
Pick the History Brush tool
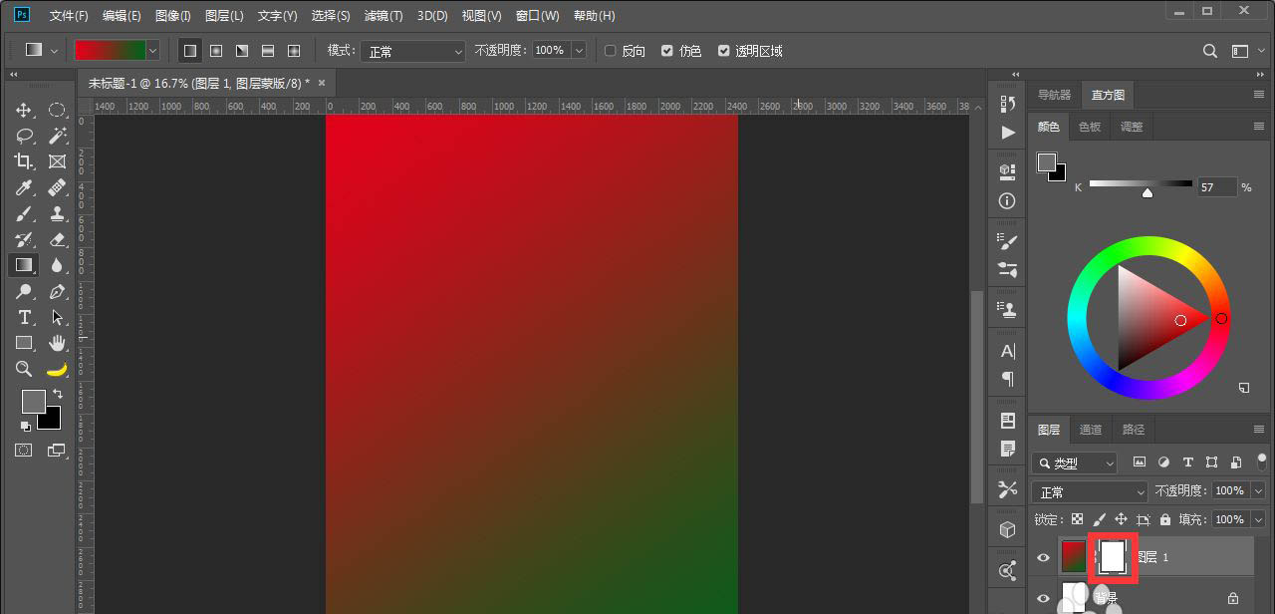[24, 239]
